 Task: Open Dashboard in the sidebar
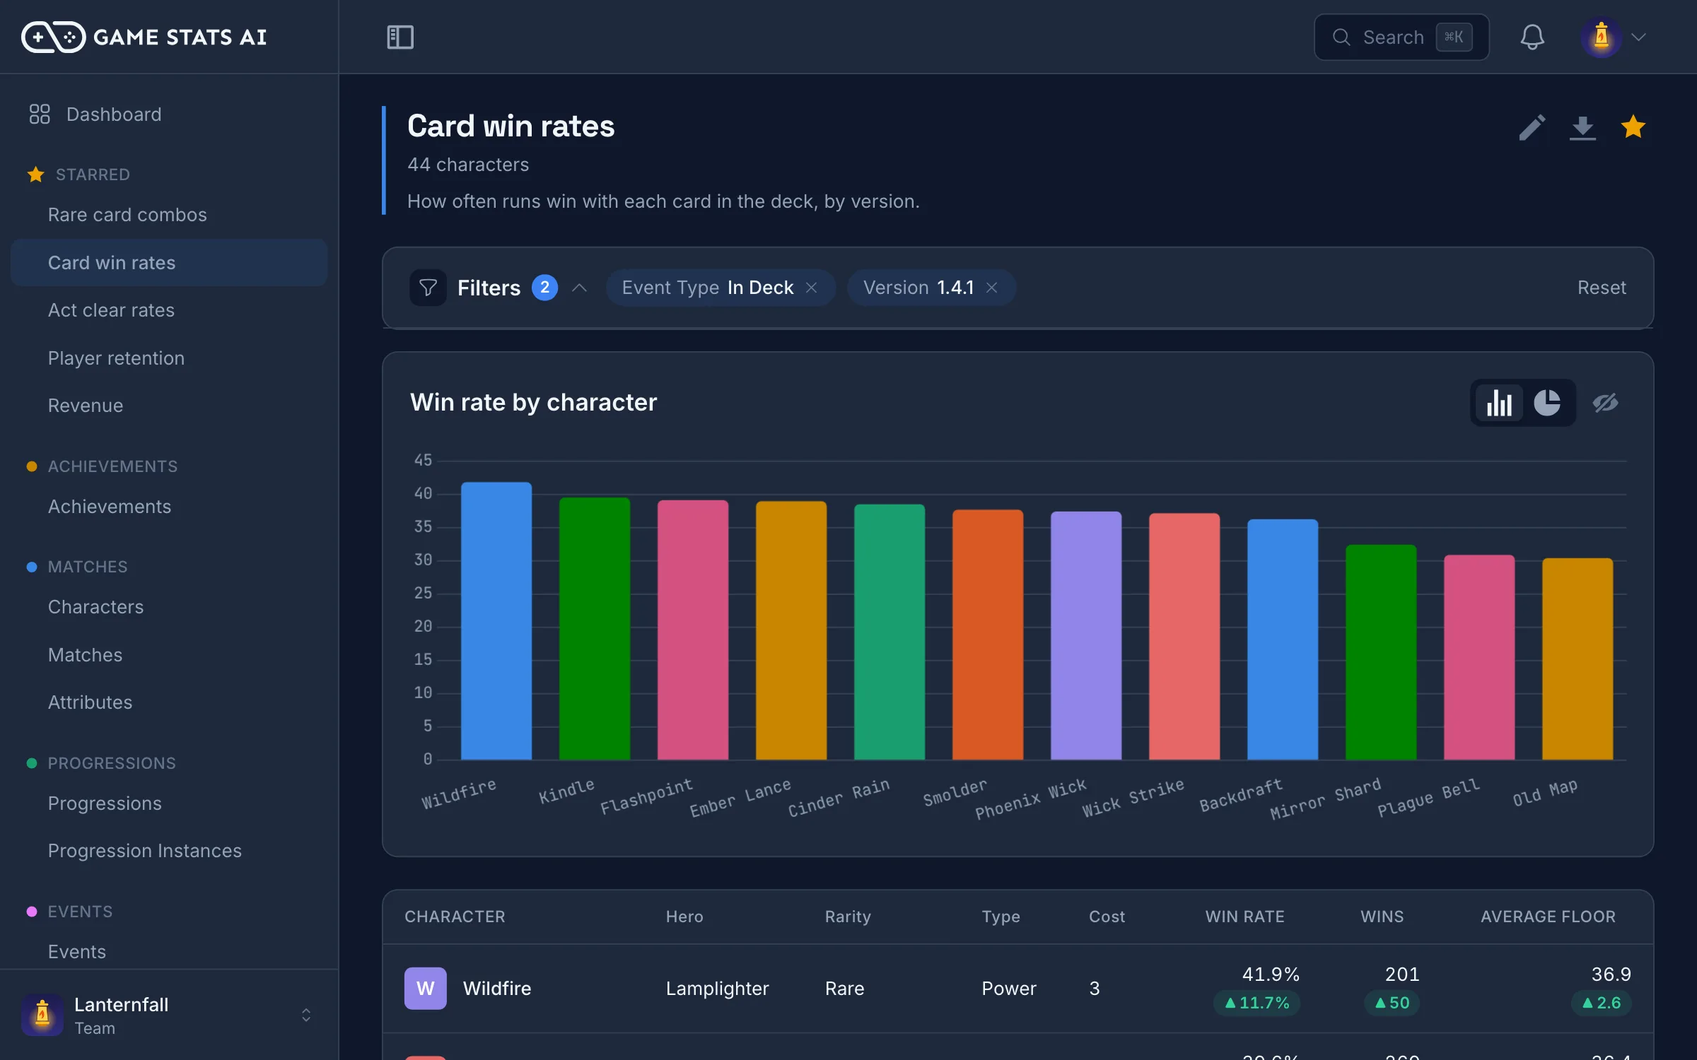pyautogui.click(x=114, y=114)
